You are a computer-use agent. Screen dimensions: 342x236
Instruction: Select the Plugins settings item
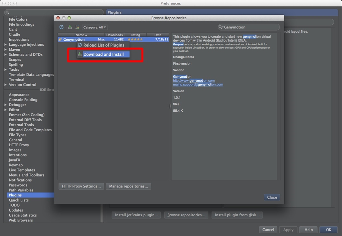click(x=30, y=195)
